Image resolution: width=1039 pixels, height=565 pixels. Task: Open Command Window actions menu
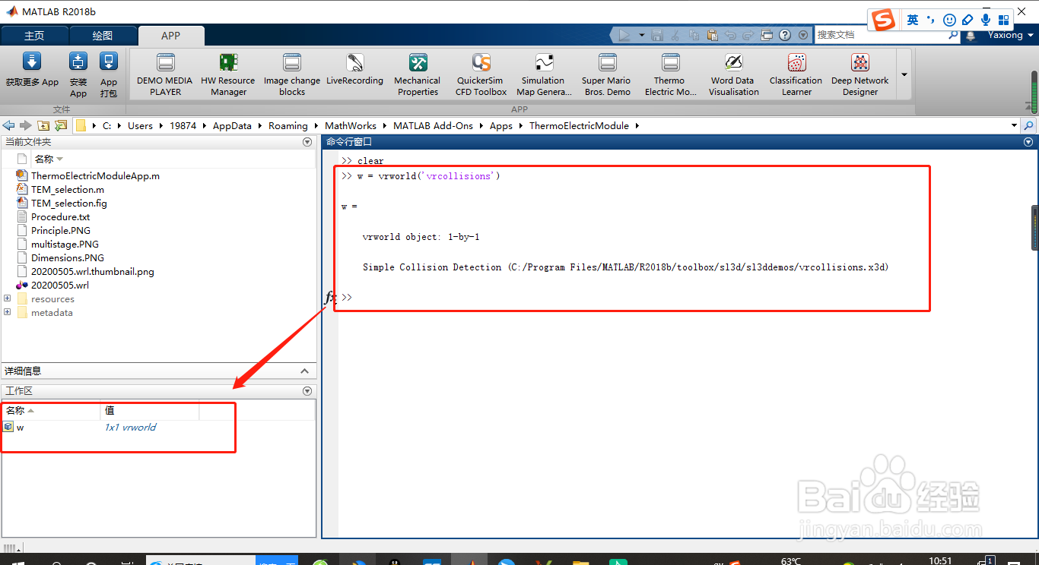(1028, 142)
